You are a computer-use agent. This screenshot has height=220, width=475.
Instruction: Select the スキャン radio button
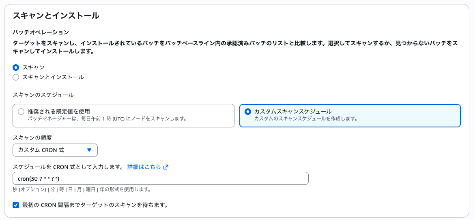click(16, 68)
